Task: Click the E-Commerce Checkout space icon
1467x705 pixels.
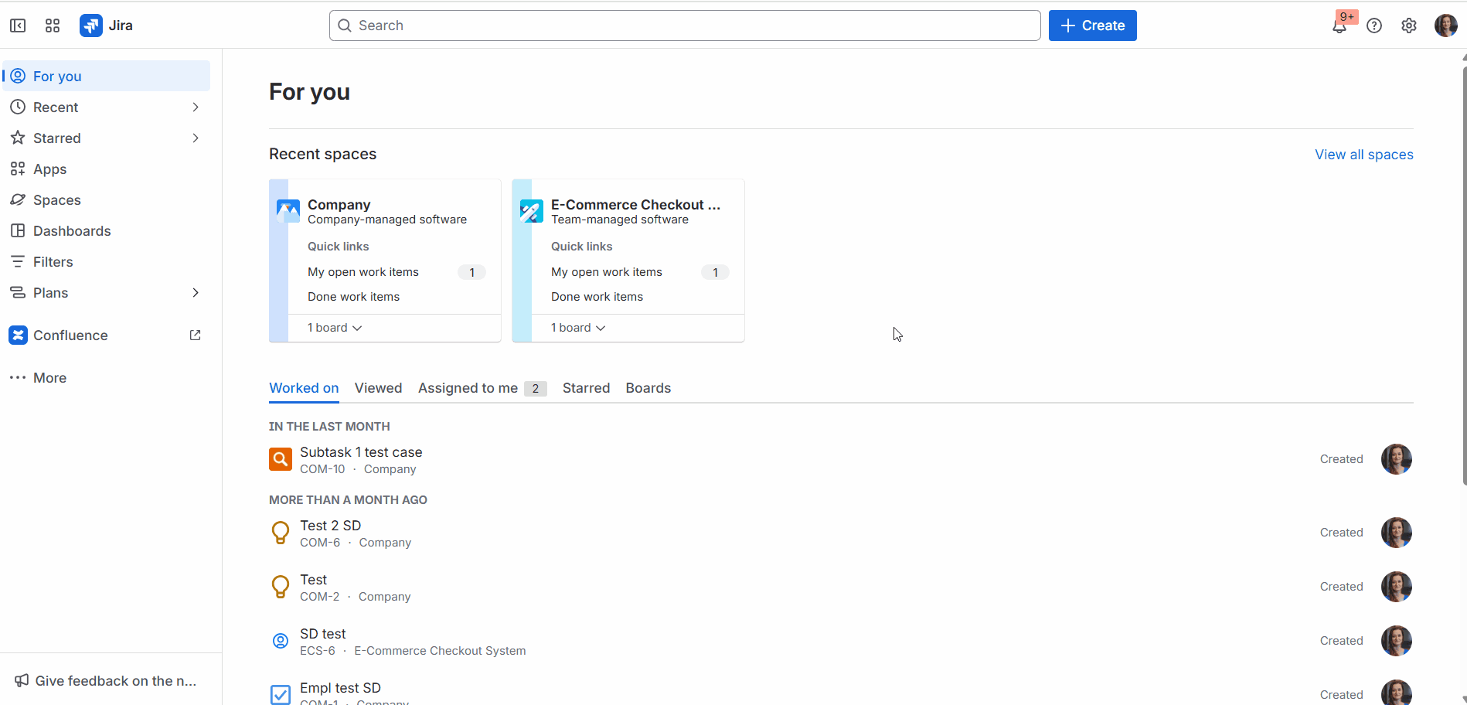Action: coord(532,211)
